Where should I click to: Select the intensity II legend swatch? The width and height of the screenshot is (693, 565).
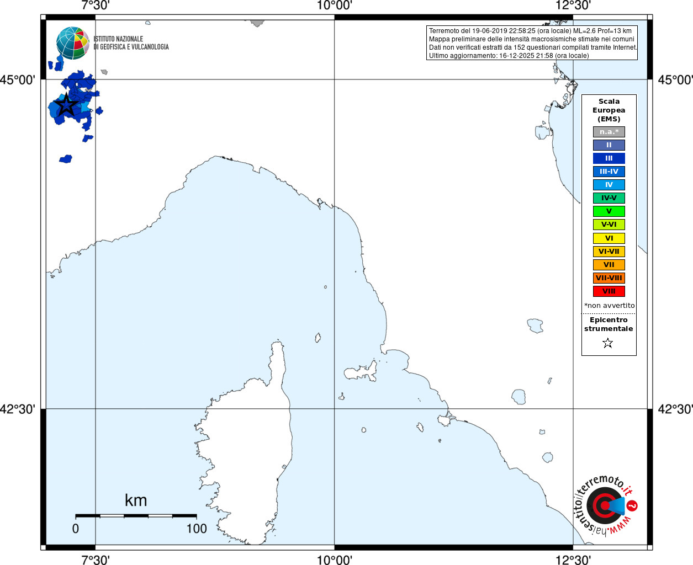click(x=609, y=145)
